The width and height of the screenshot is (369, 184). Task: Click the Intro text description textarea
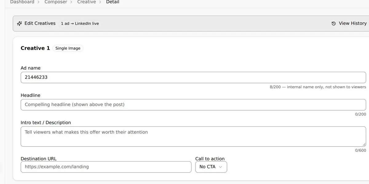coord(193,136)
